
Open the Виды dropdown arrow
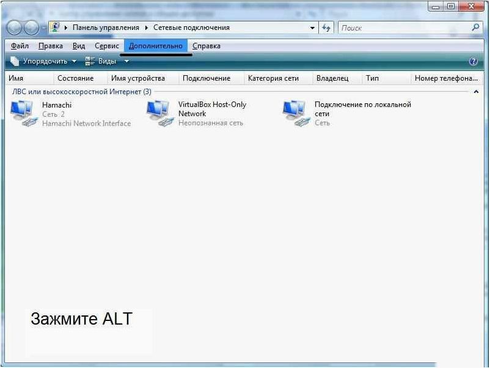[126, 61]
